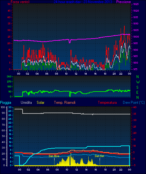Click the '50' wind speed axis value

coord(9,4)
